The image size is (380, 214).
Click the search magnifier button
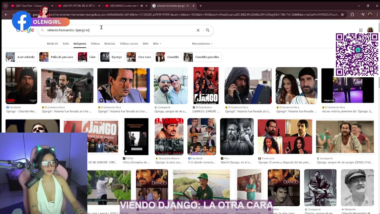[x=208, y=30]
